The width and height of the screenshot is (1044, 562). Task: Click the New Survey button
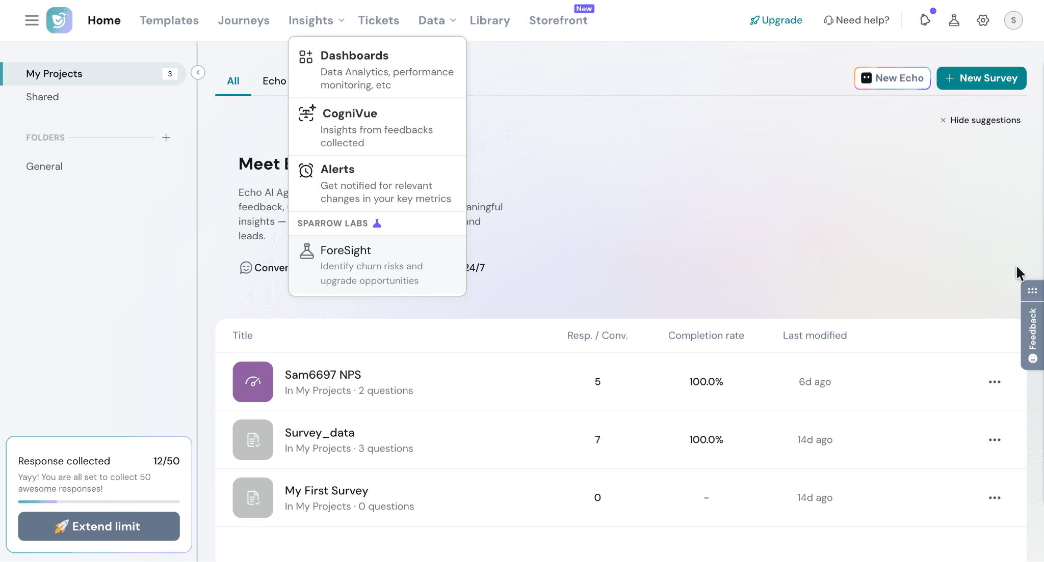[981, 78]
